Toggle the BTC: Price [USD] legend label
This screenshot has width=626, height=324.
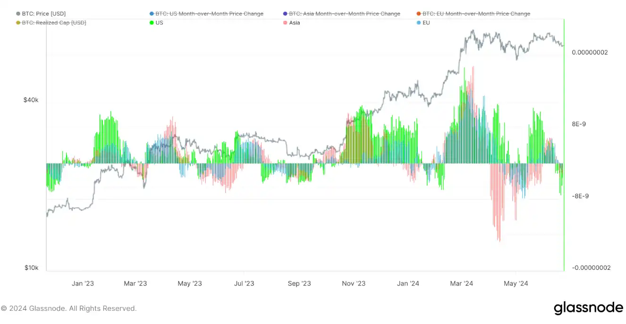click(44, 14)
